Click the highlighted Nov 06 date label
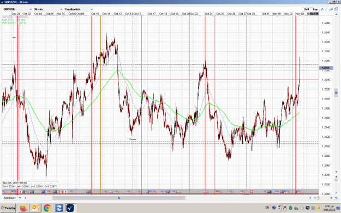 click(314, 14)
